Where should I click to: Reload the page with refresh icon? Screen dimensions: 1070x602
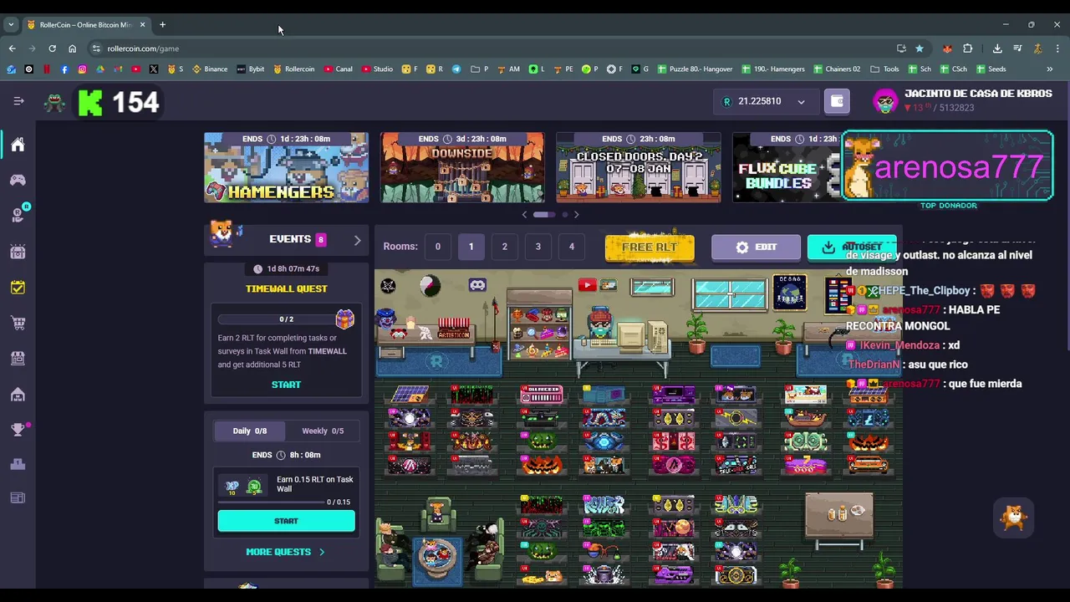(x=52, y=48)
